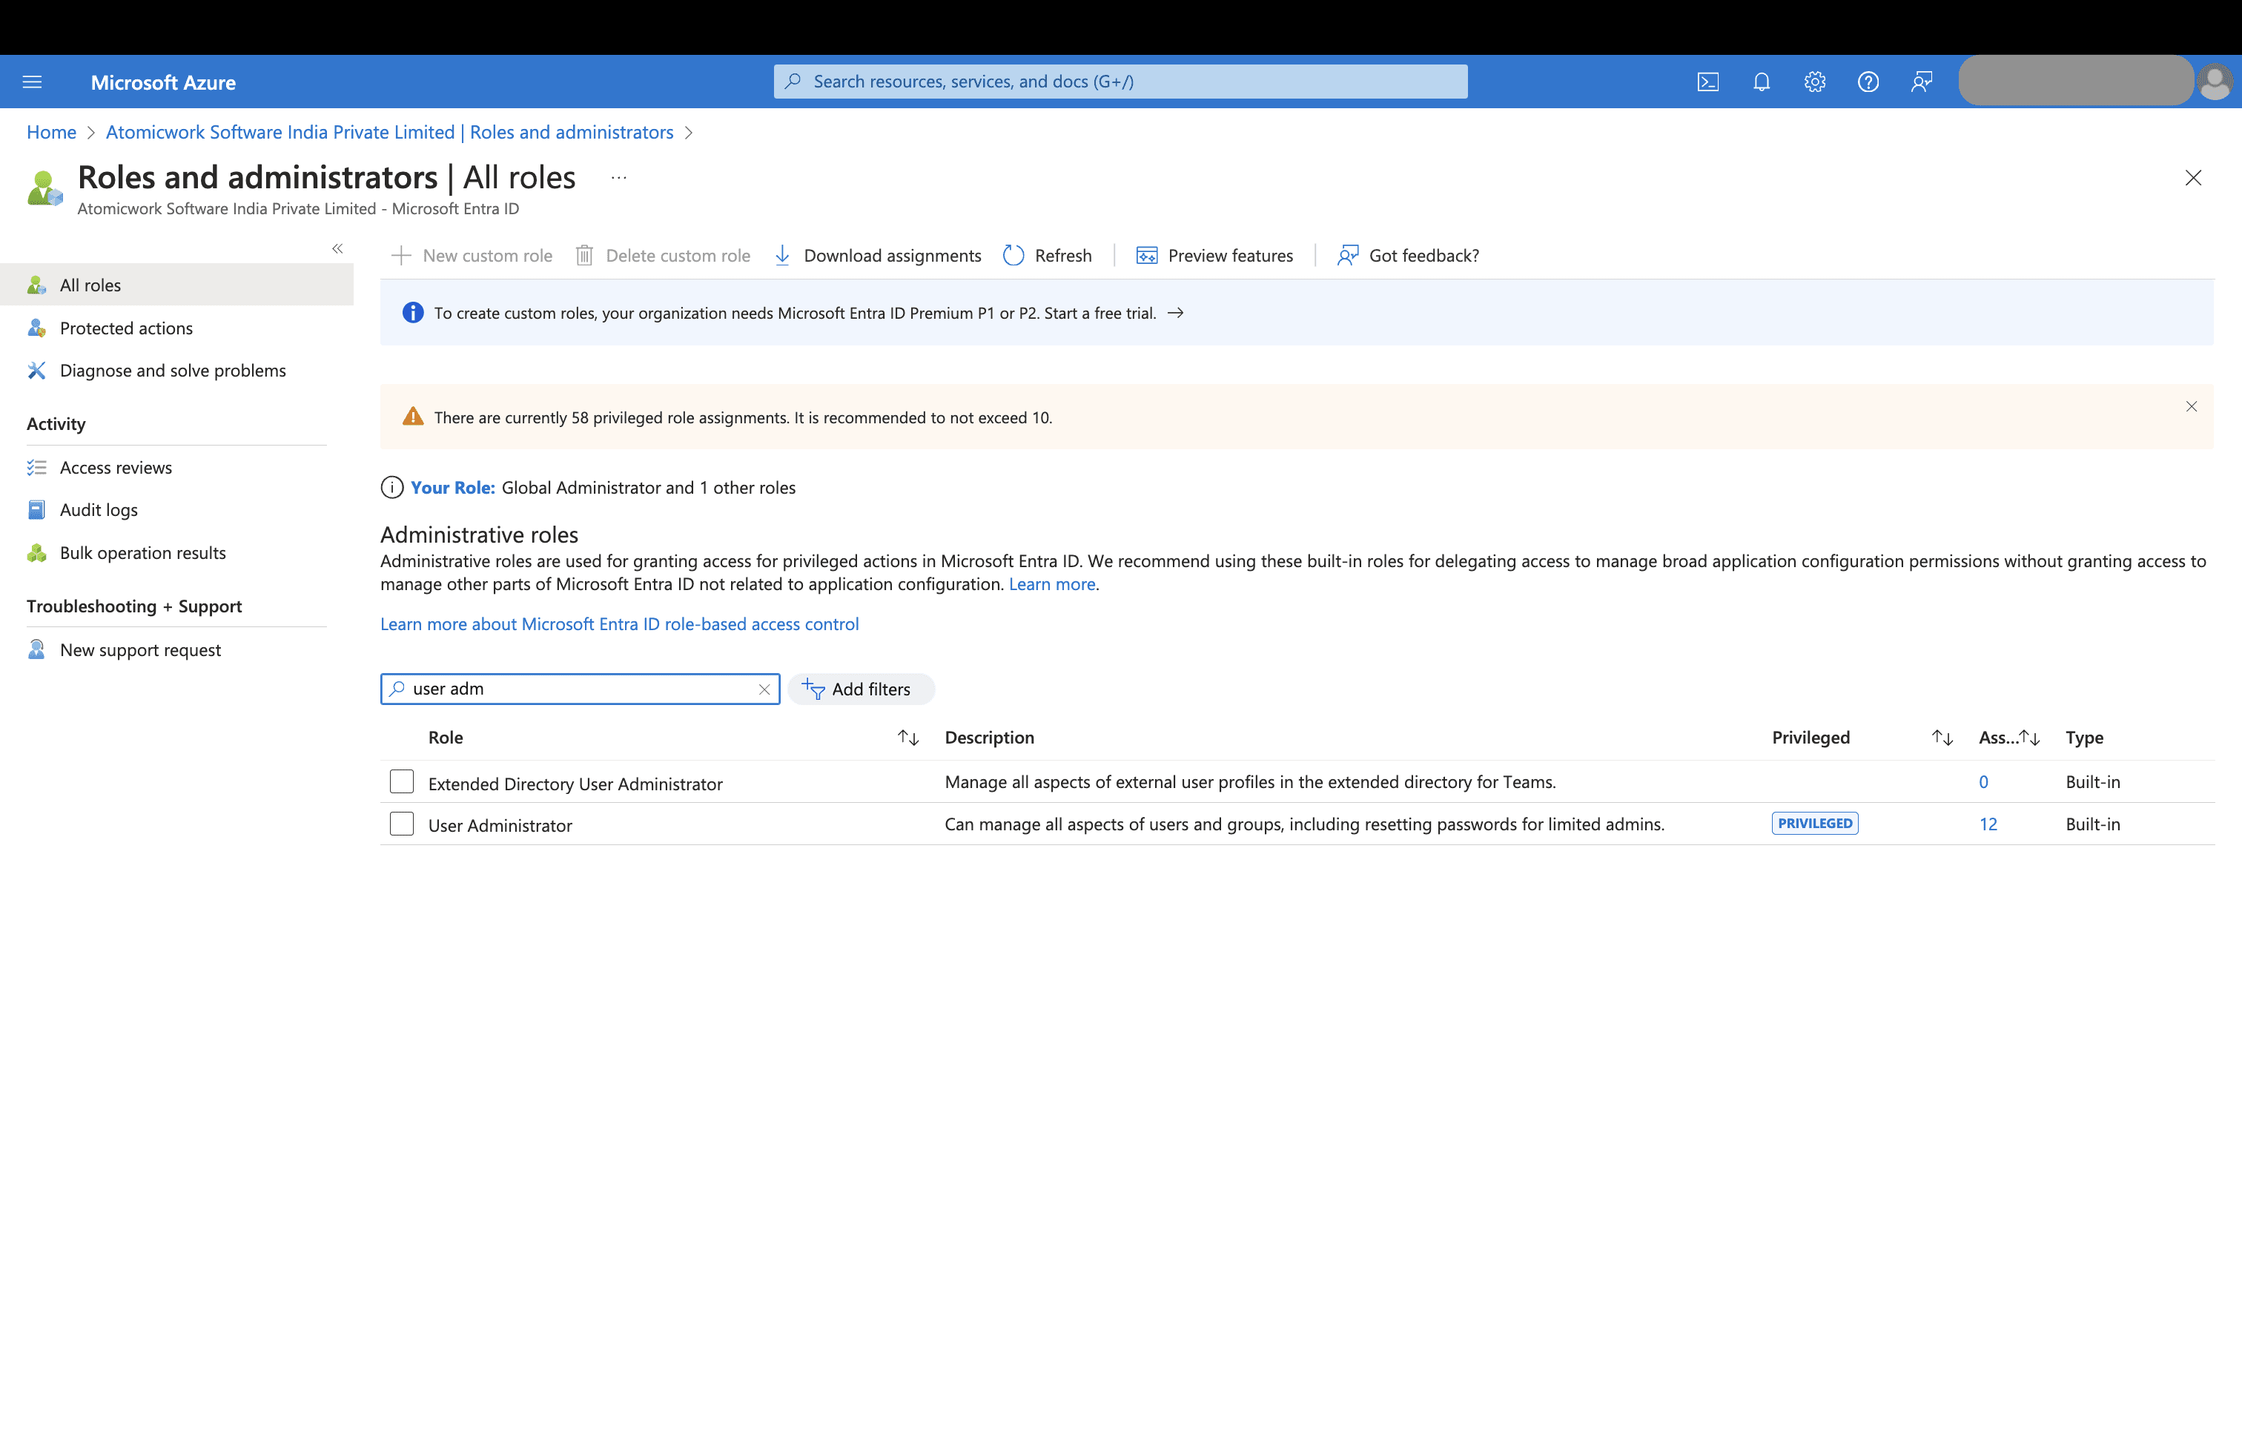The height and width of the screenshot is (1456, 2242).
Task: Click the Refresh circular arrow icon
Action: tap(1013, 255)
